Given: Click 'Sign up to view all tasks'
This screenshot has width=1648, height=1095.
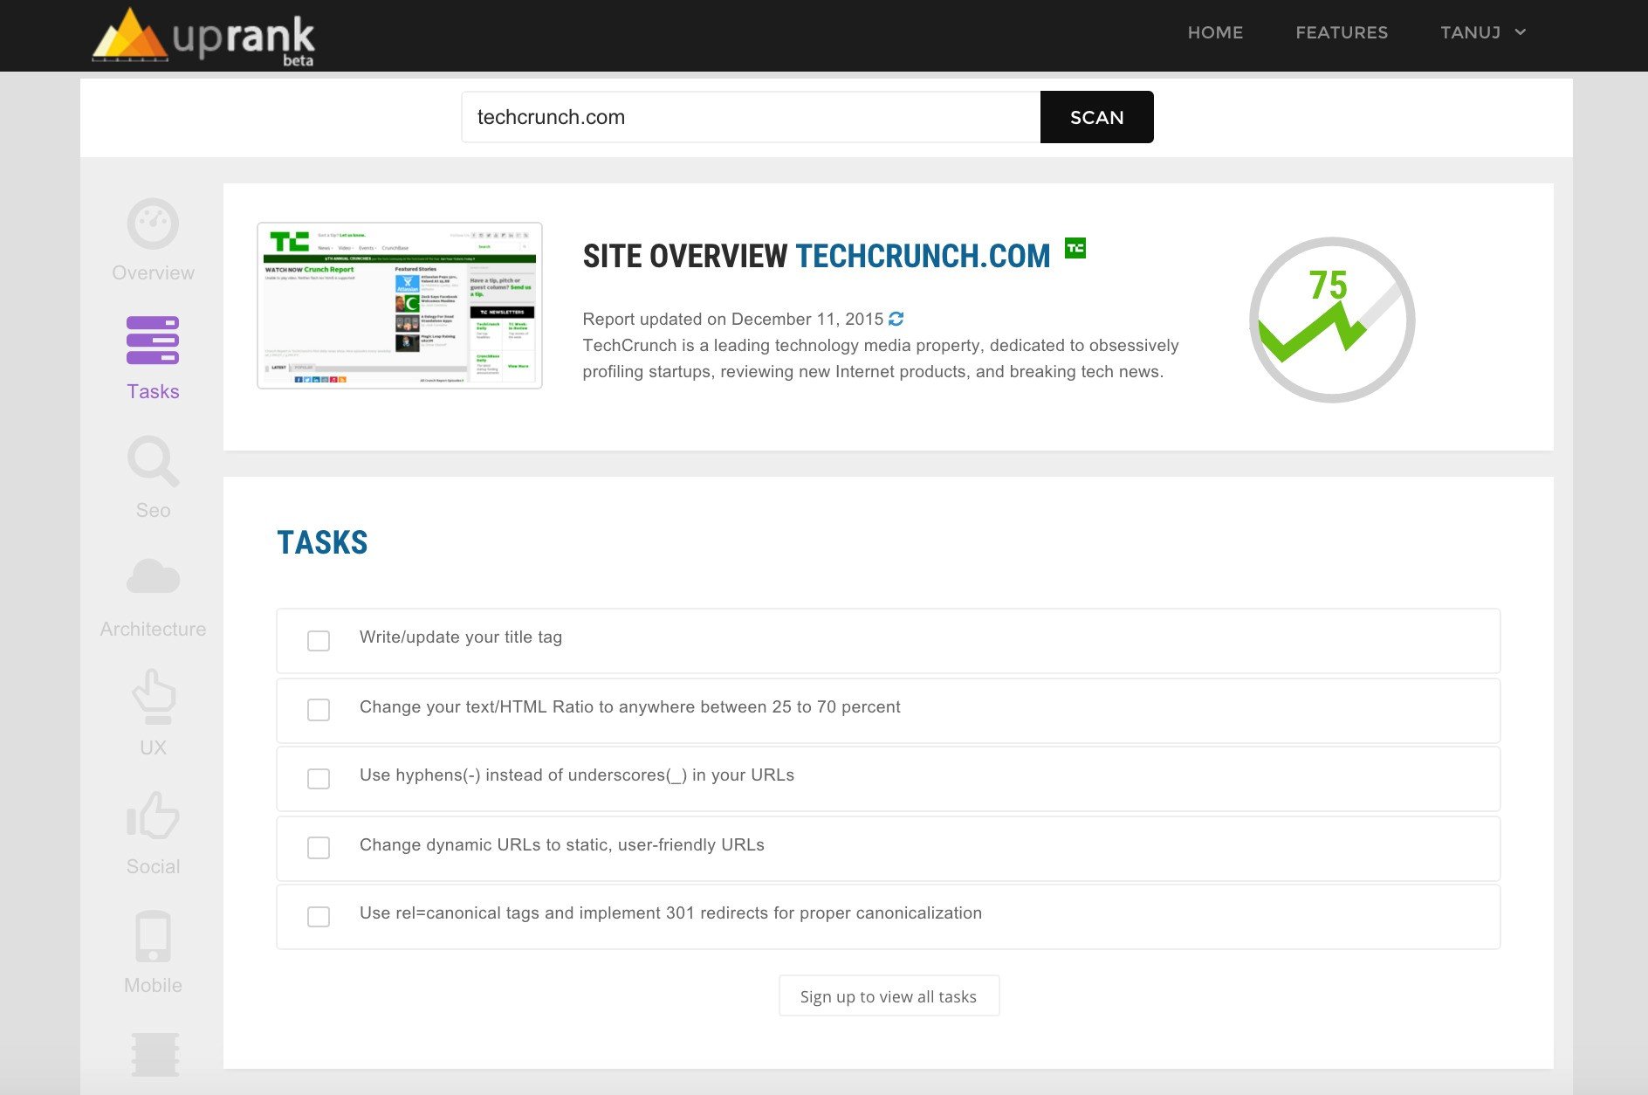Looking at the screenshot, I should point(889,996).
